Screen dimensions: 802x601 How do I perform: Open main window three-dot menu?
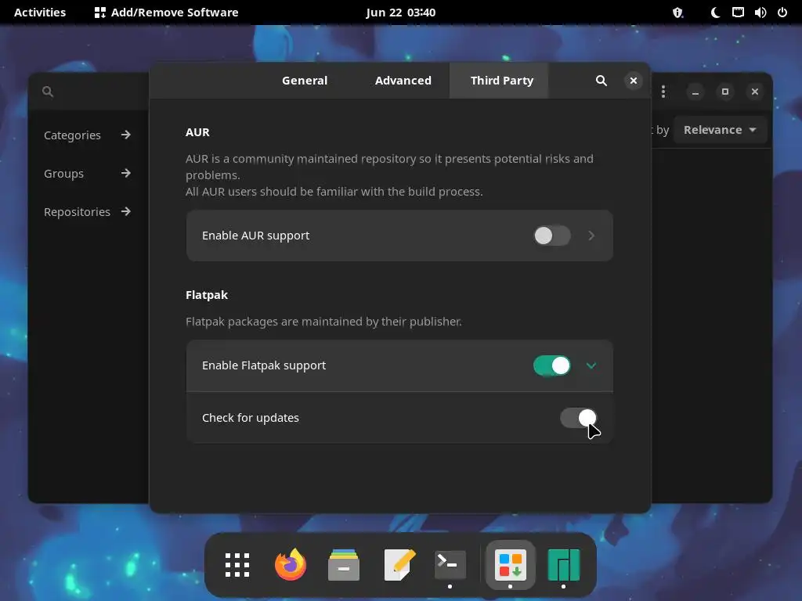[663, 92]
